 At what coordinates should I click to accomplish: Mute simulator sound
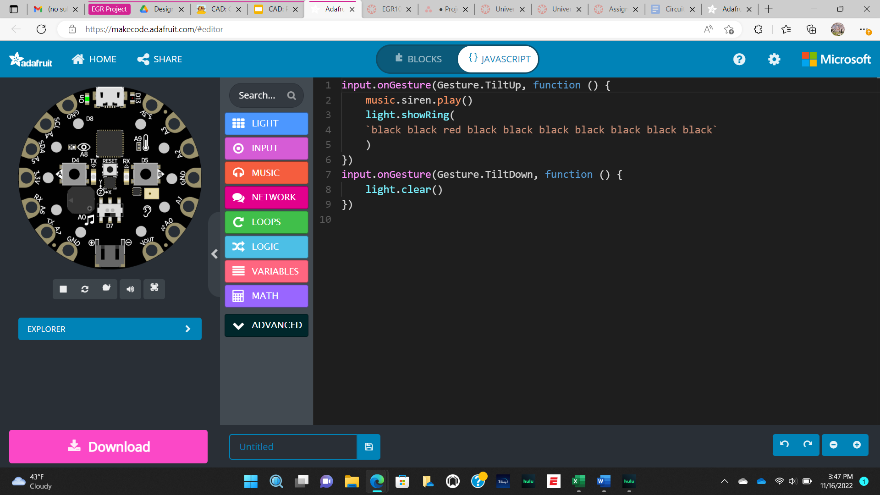pos(130,289)
